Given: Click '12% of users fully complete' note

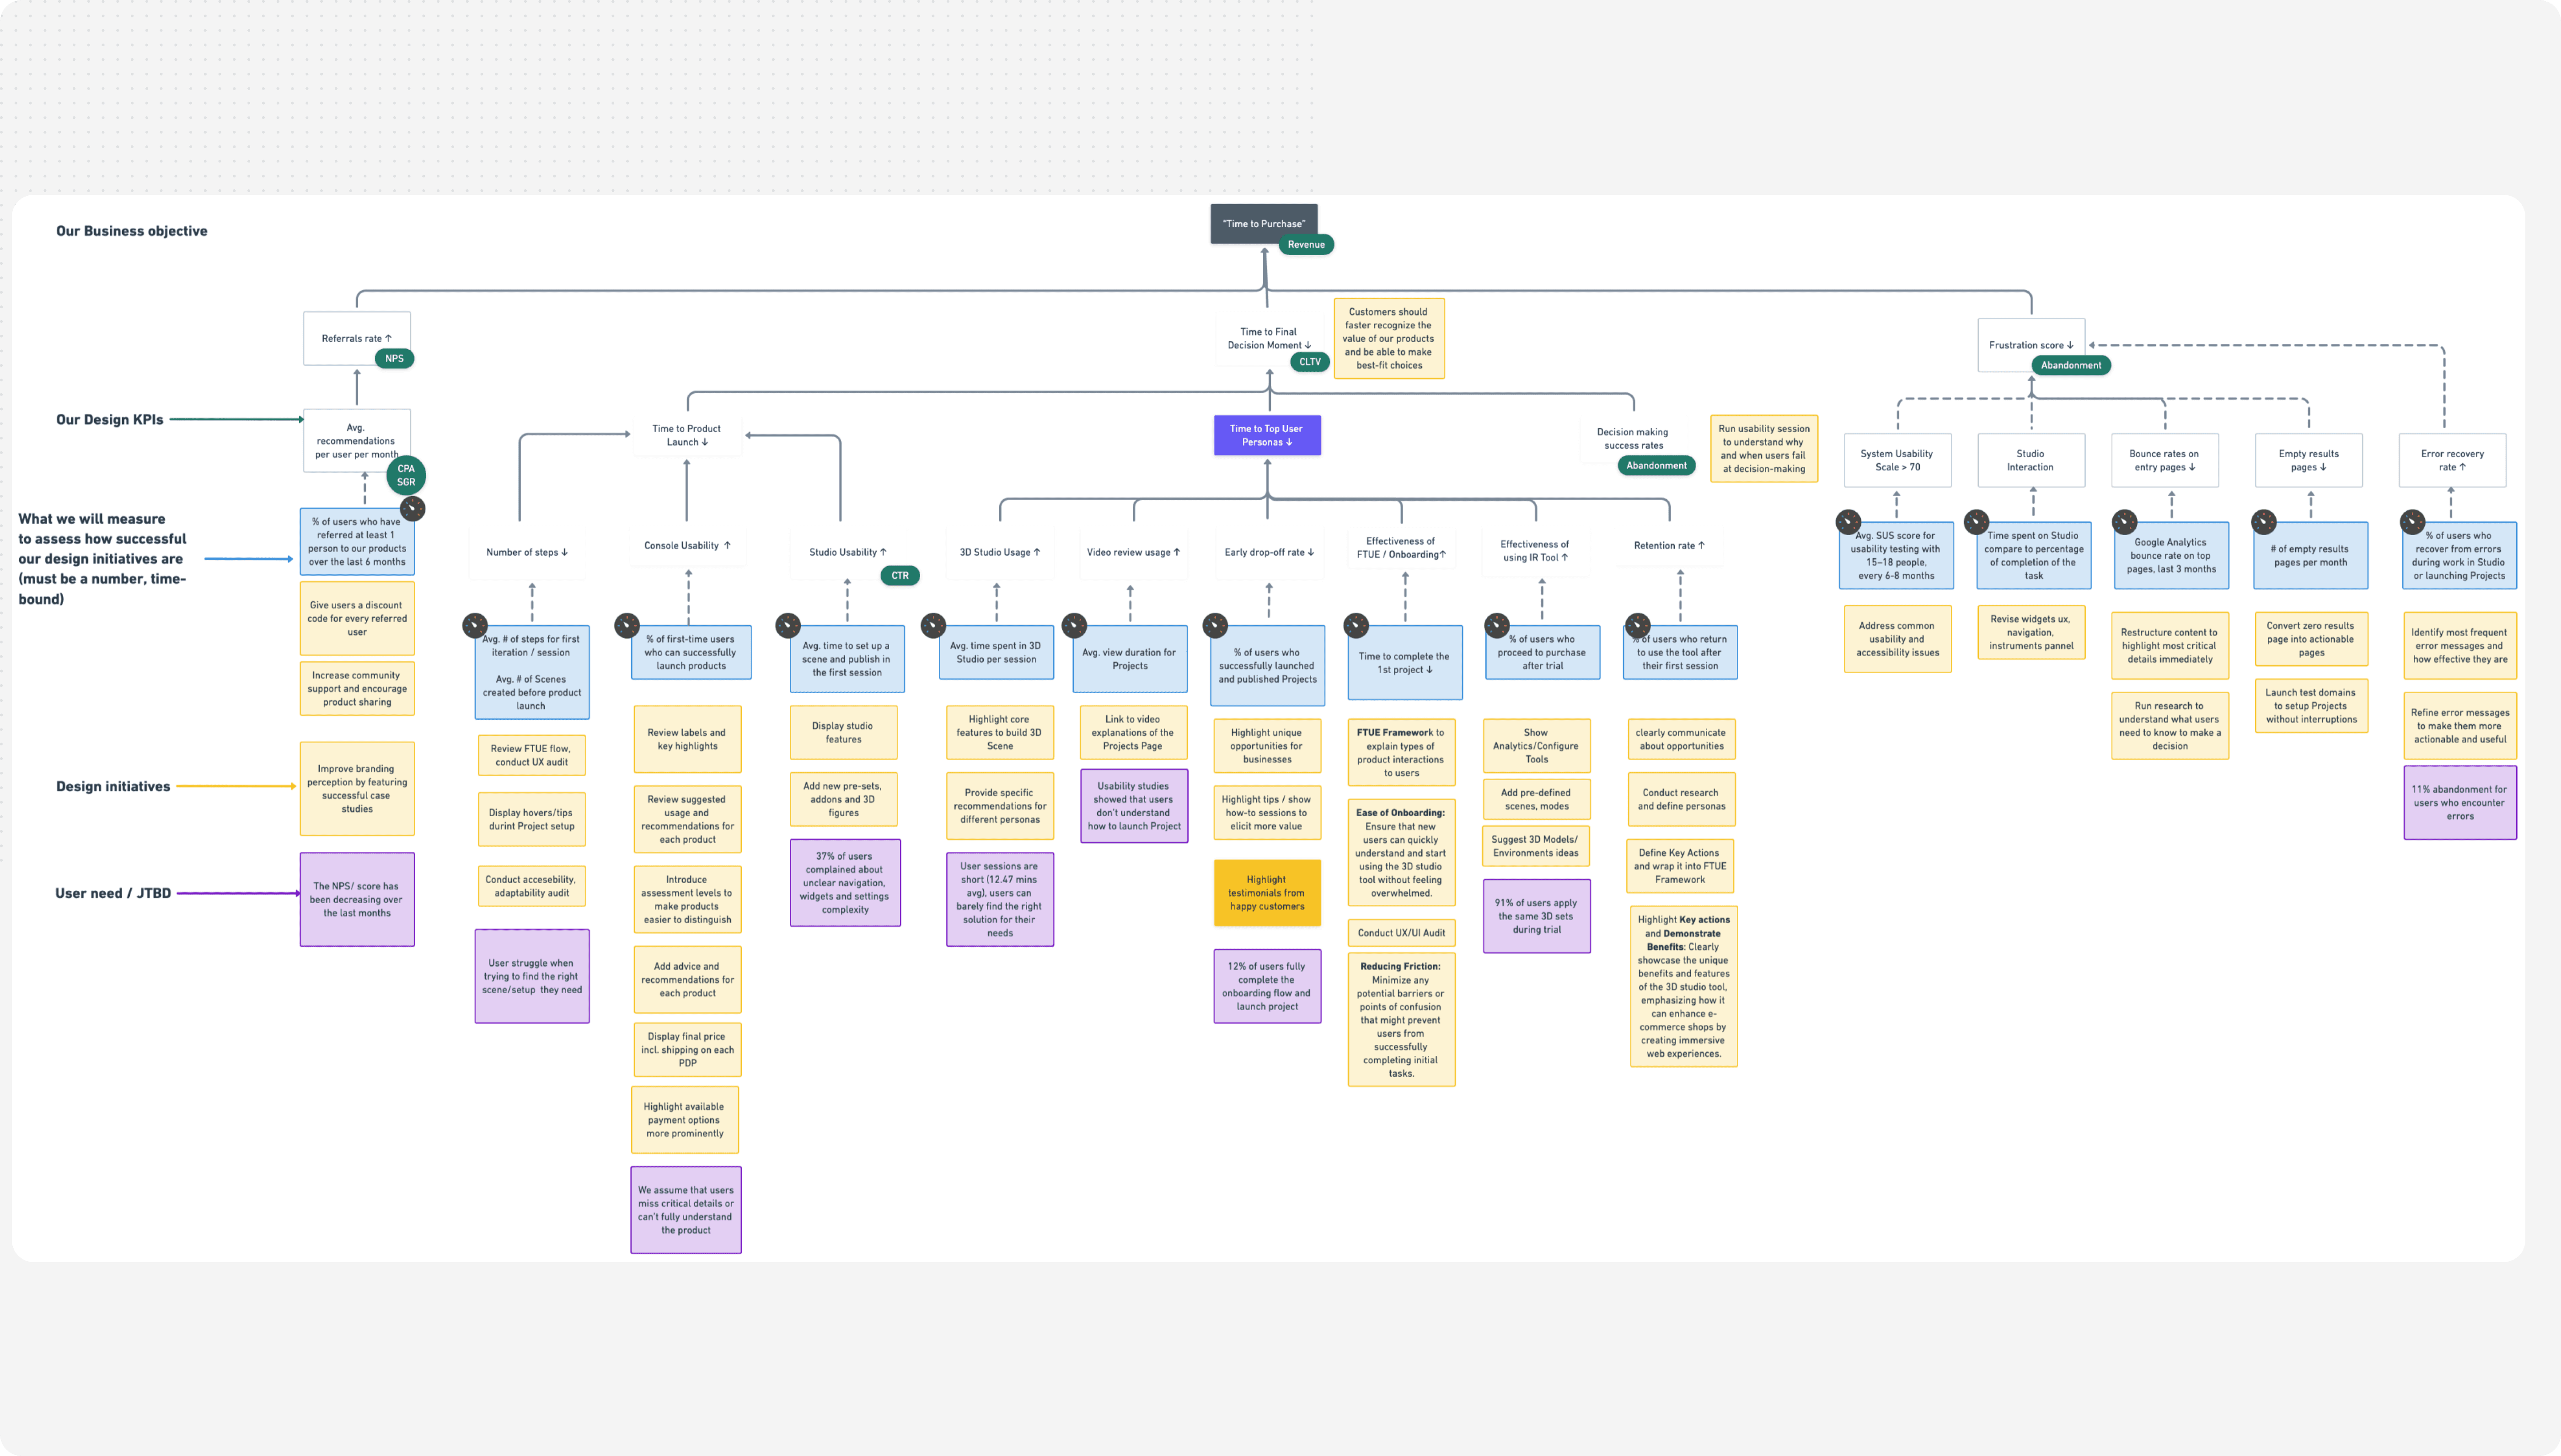Looking at the screenshot, I should tap(1267, 987).
